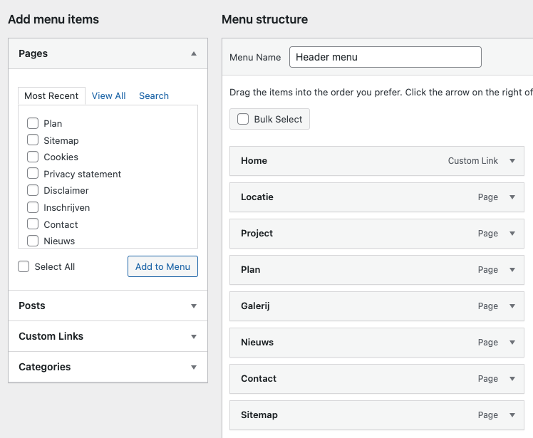The image size is (533, 438).
Task: Expand the Categories section
Action: [x=194, y=367]
